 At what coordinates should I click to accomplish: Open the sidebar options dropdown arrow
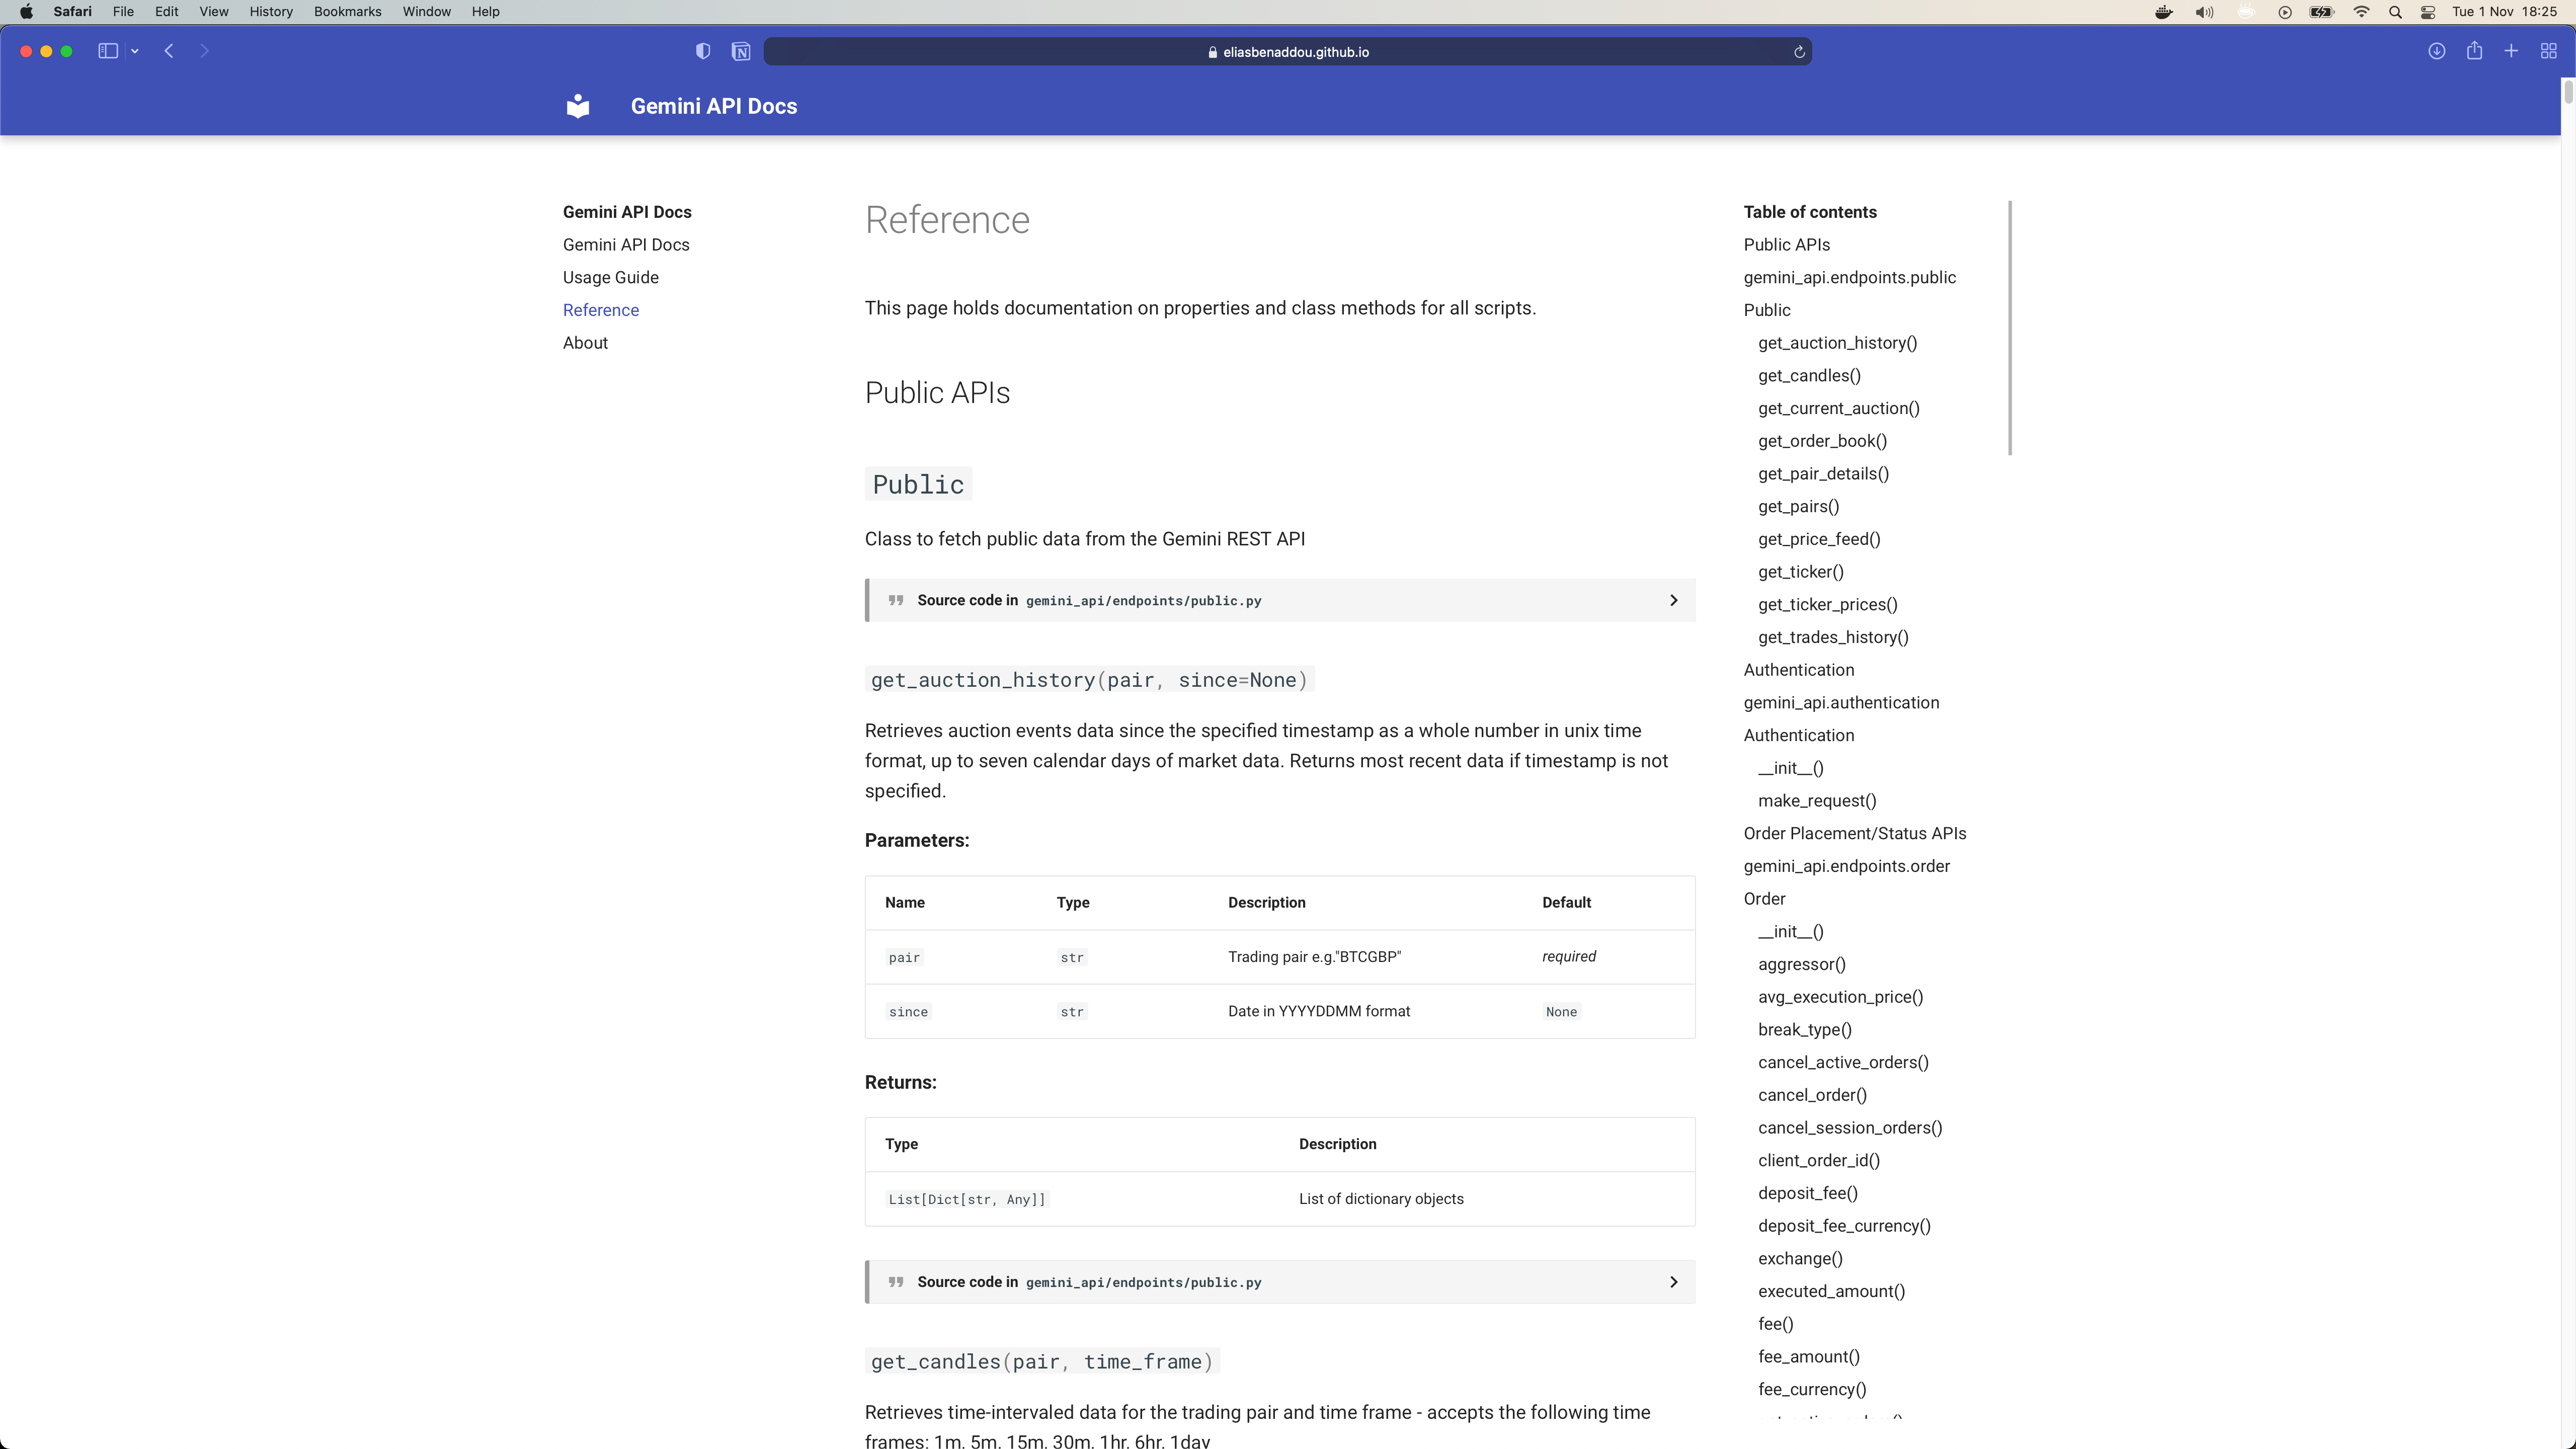[134, 51]
